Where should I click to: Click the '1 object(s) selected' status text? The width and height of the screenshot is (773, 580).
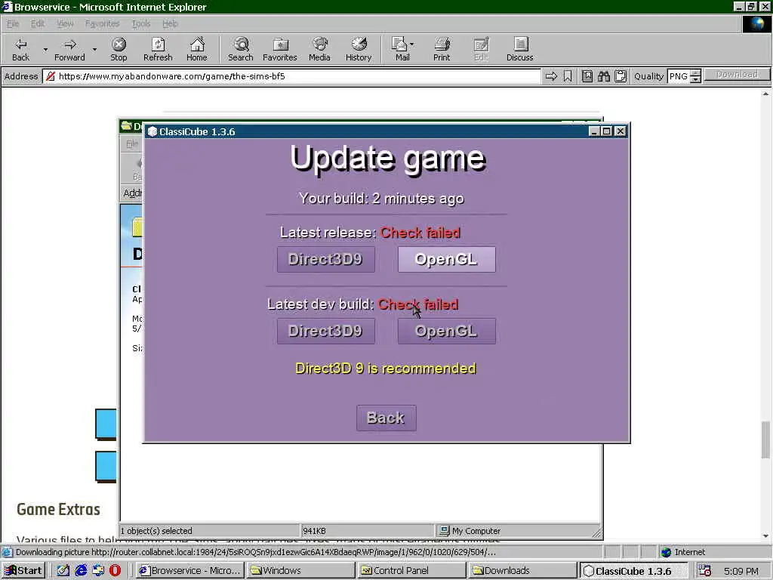(156, 531)
